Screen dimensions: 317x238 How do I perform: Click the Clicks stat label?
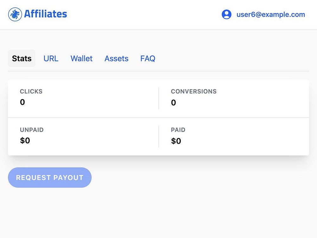[31, 91]
